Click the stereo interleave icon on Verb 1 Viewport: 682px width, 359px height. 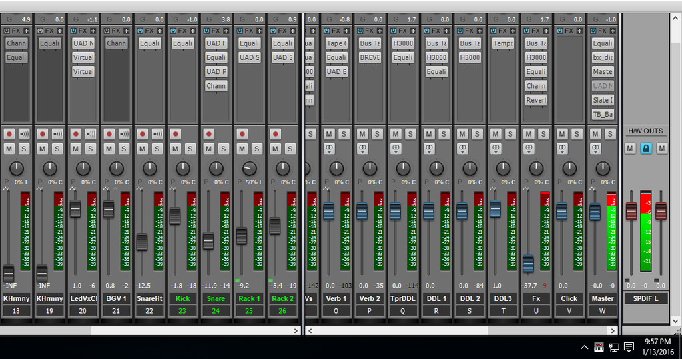(x=329, y=148)
